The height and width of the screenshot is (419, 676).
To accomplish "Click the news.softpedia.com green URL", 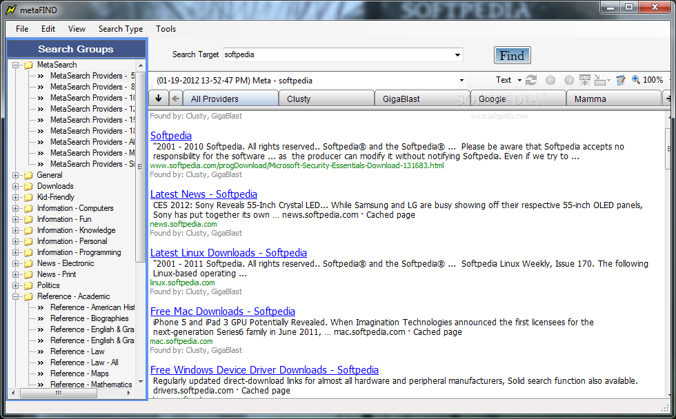I will [x=183, y=225].
